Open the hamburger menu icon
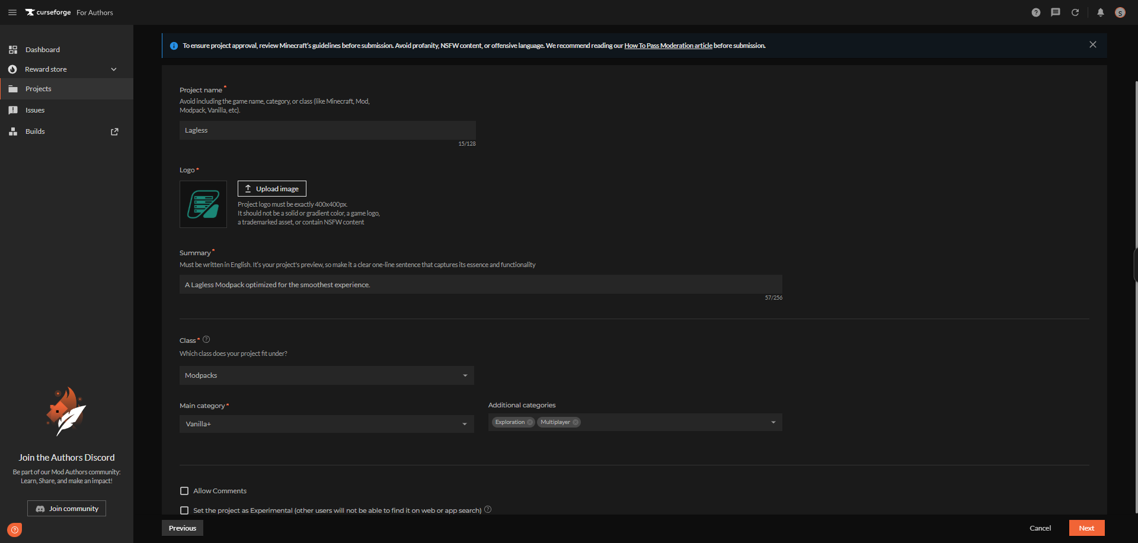 point(12,12)
